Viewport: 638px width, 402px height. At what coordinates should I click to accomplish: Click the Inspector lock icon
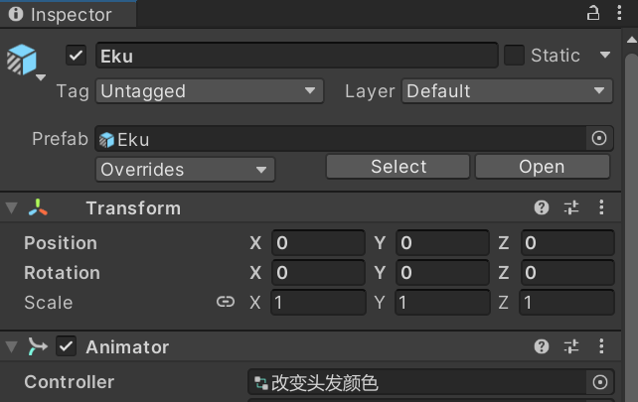[593, 14]
